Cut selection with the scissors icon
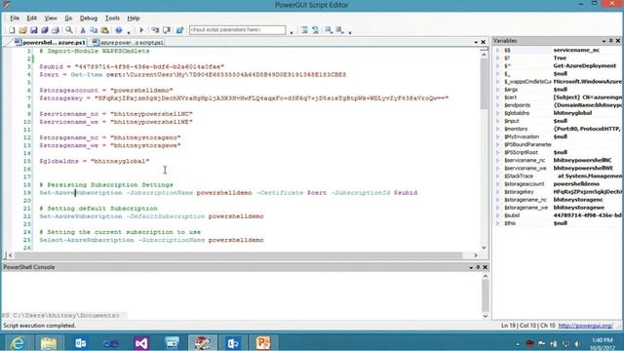The height and width of the screenshot is (351, 624). point(83,30)
